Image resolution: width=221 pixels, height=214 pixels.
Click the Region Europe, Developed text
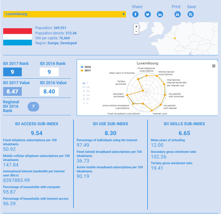point(56,43)
